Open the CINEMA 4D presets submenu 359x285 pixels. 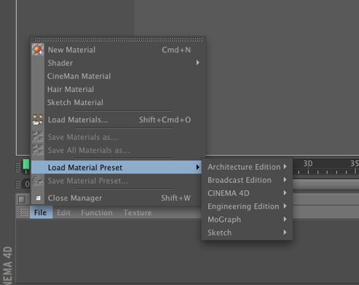(247, 193)
